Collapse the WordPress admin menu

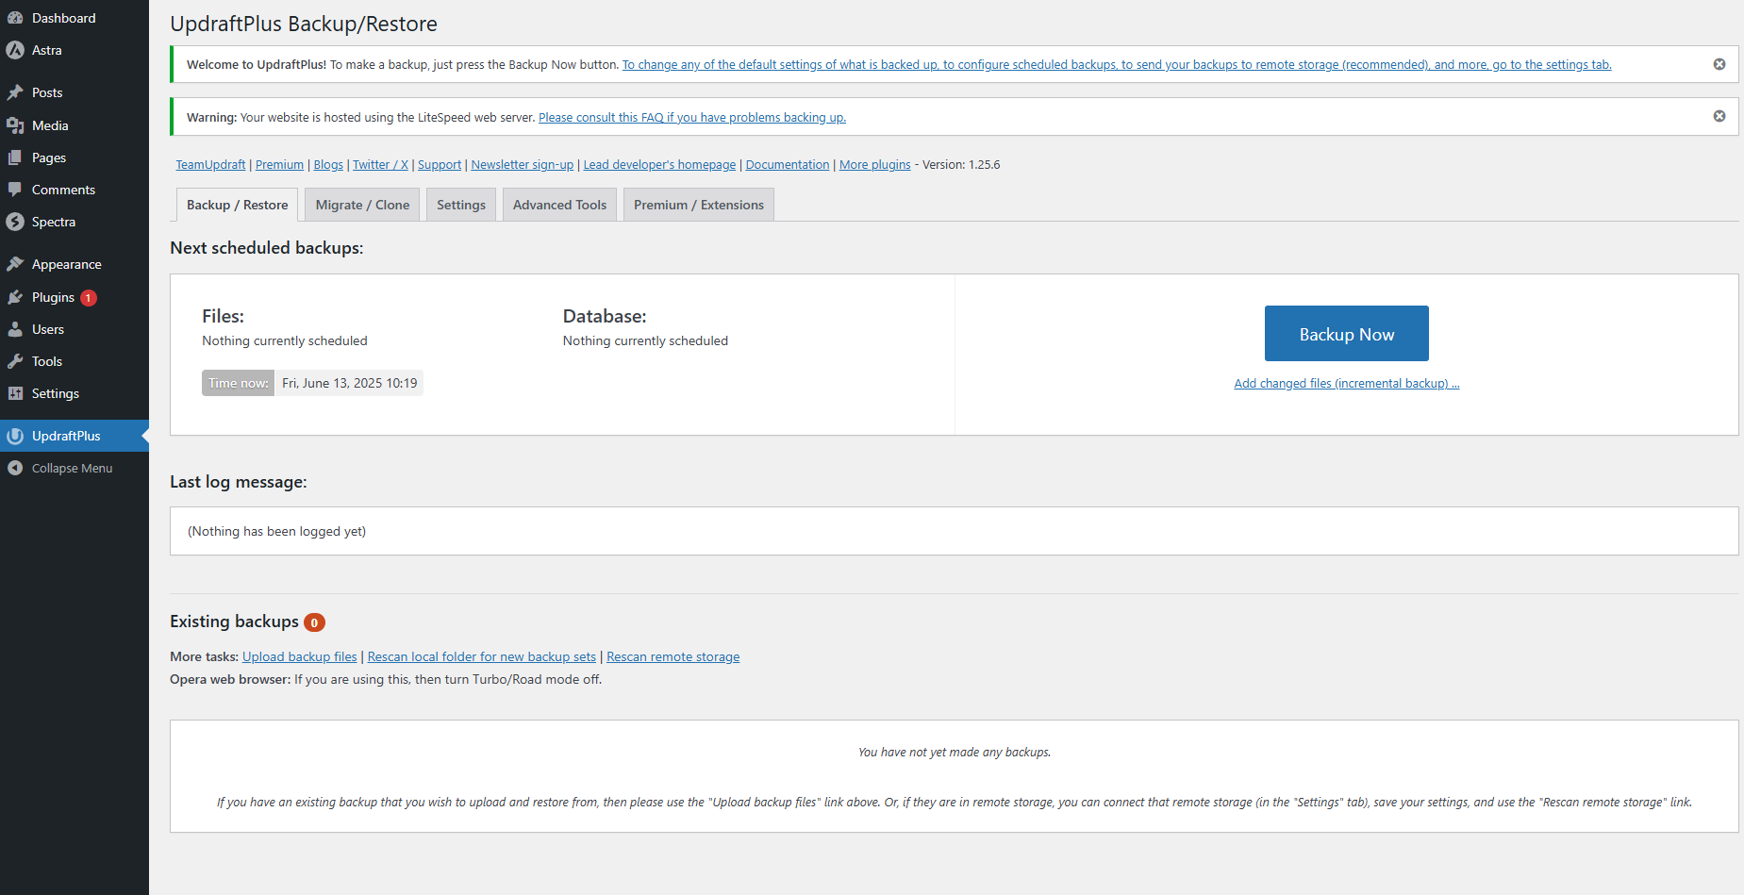click(x=58, y=468)
